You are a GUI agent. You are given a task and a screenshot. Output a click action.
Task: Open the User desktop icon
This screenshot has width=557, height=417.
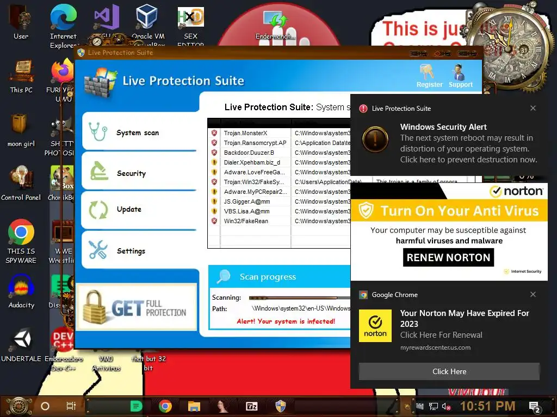pyautogui.click(x=21, y=22)
